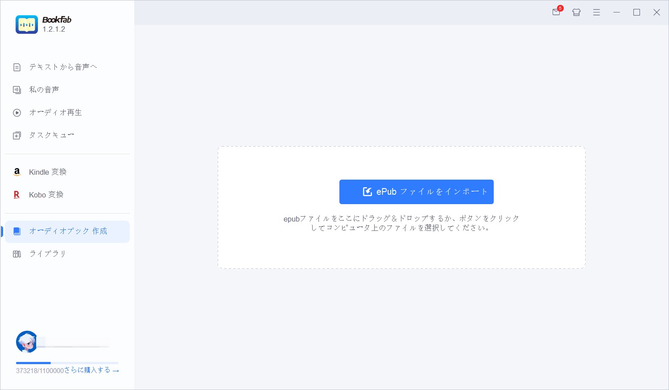Click the Rakuten Kobo logo icon
The height and width of the screenshot is (390, 669).
tap(17, 195)
